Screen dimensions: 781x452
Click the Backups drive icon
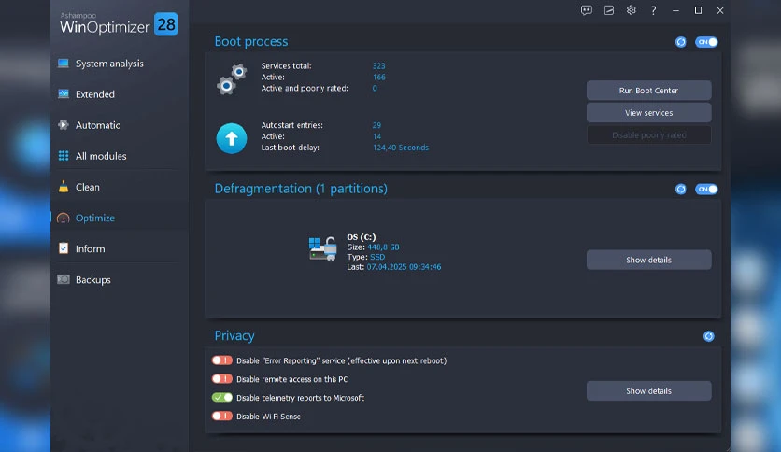[64, 279]
